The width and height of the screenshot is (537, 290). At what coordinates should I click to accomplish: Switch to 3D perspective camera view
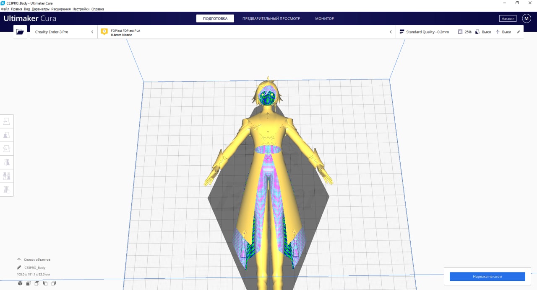click(x=20, y=283)
